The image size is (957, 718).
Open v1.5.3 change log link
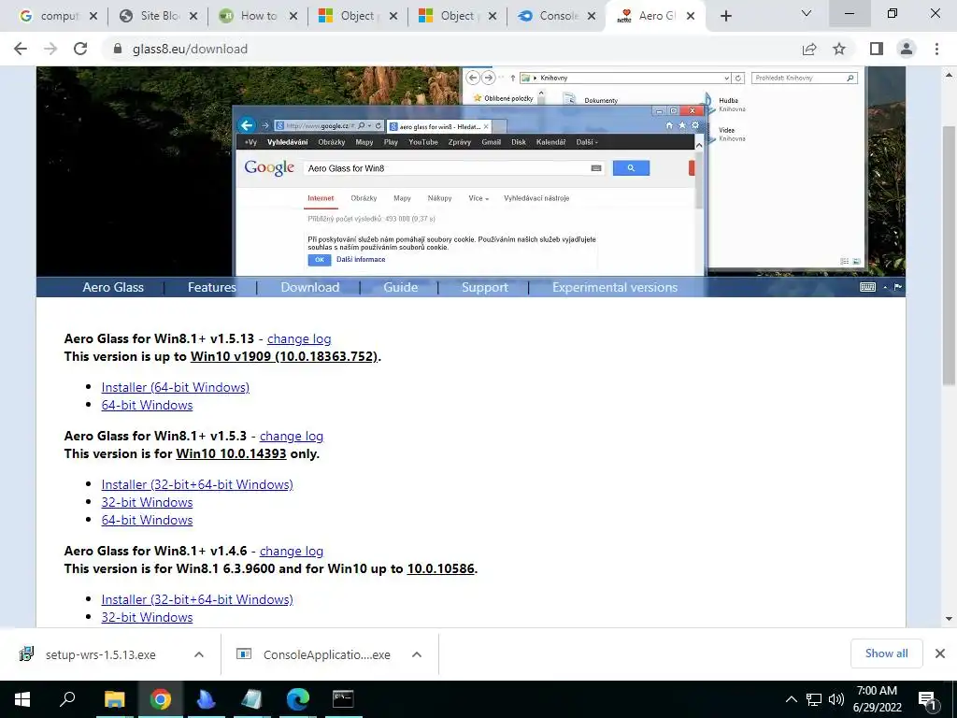[292, 436]
